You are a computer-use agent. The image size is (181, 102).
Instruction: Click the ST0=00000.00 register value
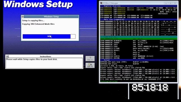pyautogui.click(x=106, y=16)
